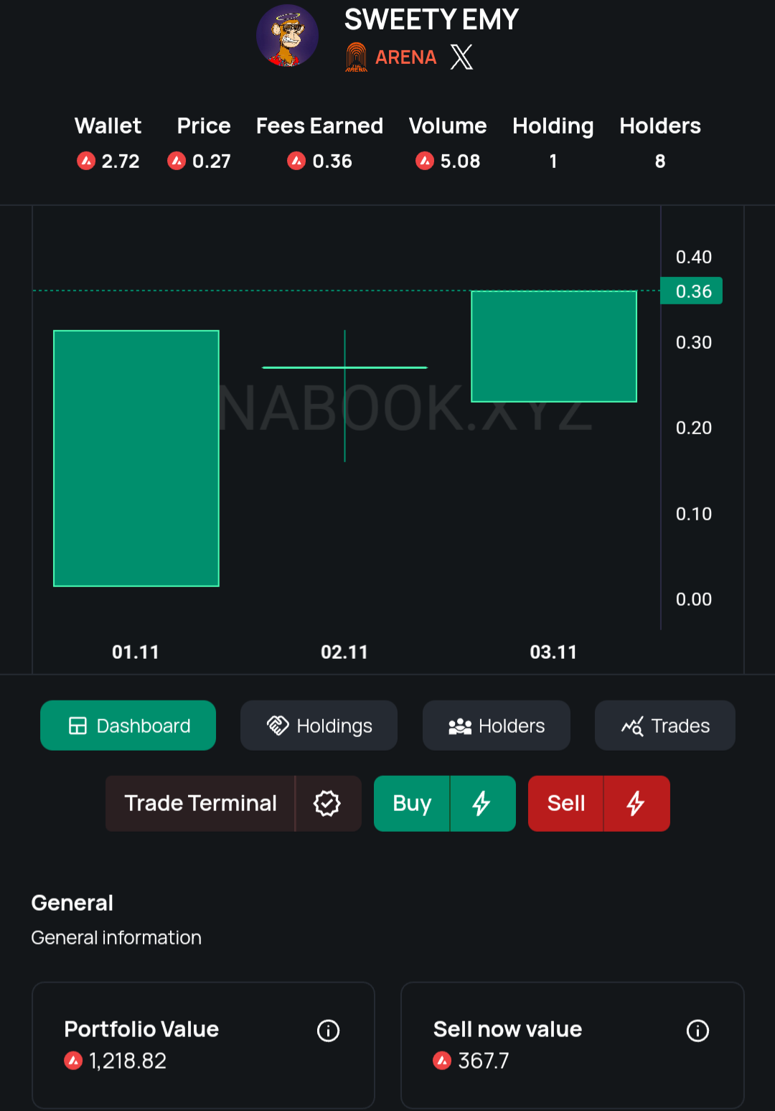Select the 01.11 candlestick on chart
The image size is (775, 1111).
click(x=136, y=458)
